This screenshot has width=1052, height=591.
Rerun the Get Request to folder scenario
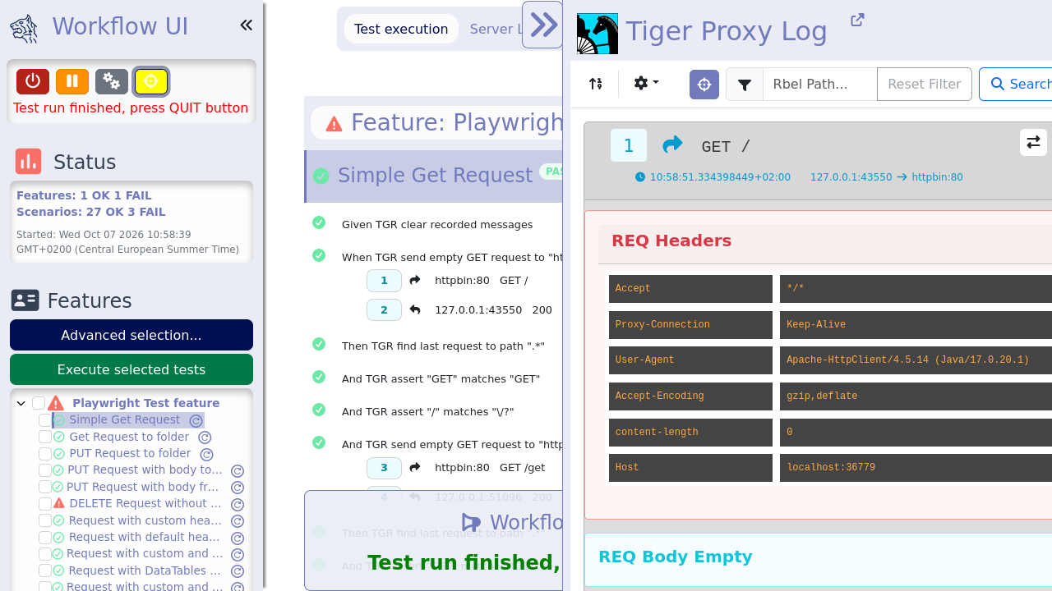pos(205,438)
